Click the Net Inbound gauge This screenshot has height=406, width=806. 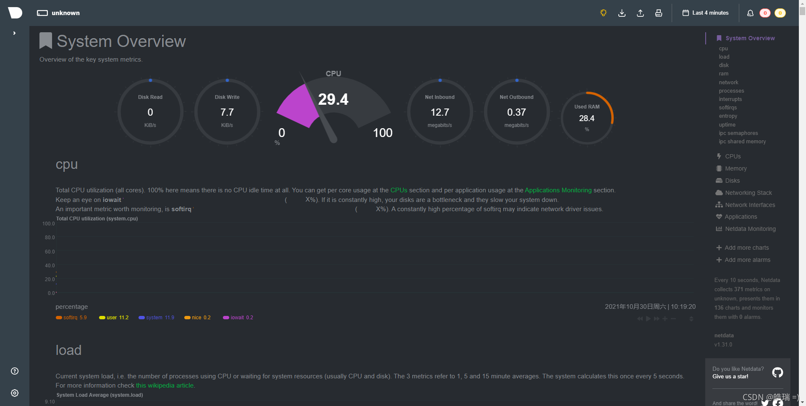coord(440,112)
